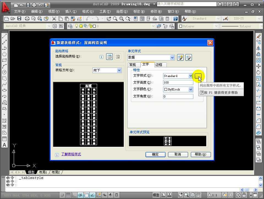Select the Explode tool in modify toolbar
264x199 pixels.
[258, 133]
